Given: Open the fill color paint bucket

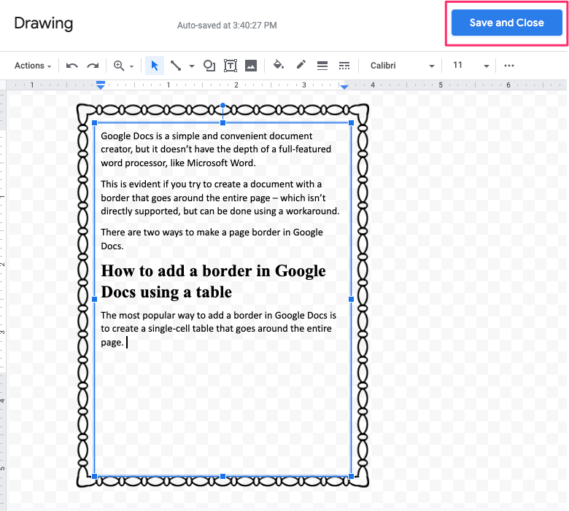Looking at the screenshot, I should [x=279, y=65].
